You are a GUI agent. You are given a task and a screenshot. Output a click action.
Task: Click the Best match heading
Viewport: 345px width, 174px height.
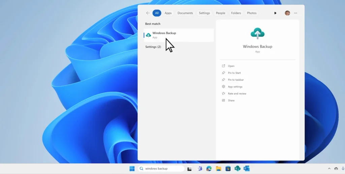click(153, 24)
